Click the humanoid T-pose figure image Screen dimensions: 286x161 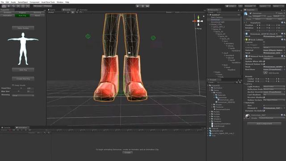click(x=23, y=49)
